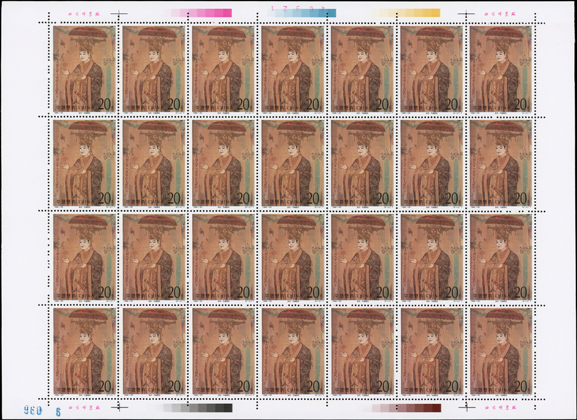Click the pink printer imprint at bottom left
The width and height of the screenshot is (577, 420).
(x=84, y=407)
